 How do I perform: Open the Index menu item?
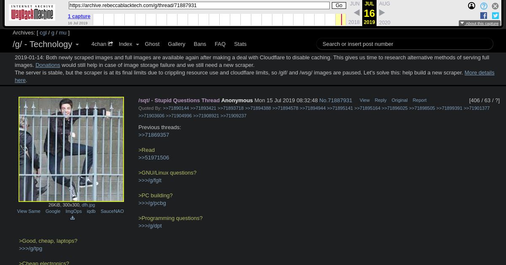[x=125, y=44]
